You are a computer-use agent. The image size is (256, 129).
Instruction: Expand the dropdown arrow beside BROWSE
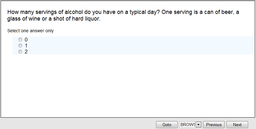click(199, 125)
